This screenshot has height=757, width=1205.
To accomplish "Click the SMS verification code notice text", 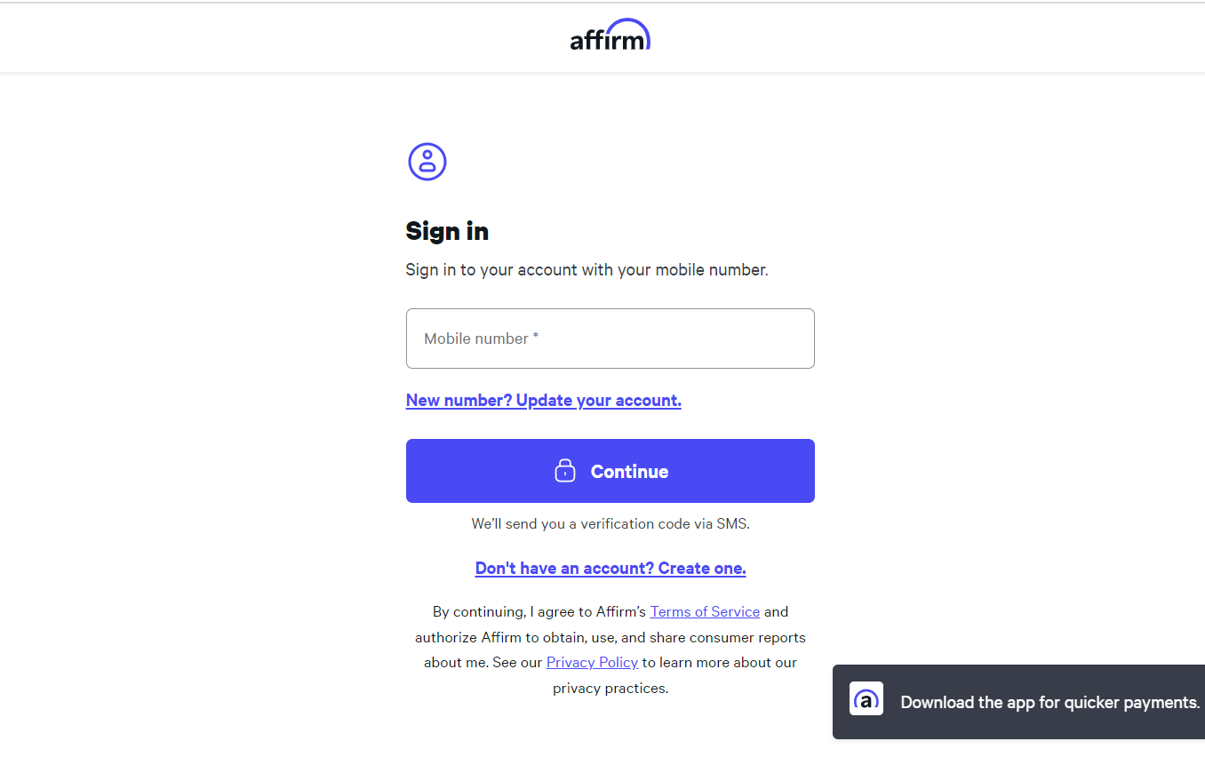I will point(610,524).
